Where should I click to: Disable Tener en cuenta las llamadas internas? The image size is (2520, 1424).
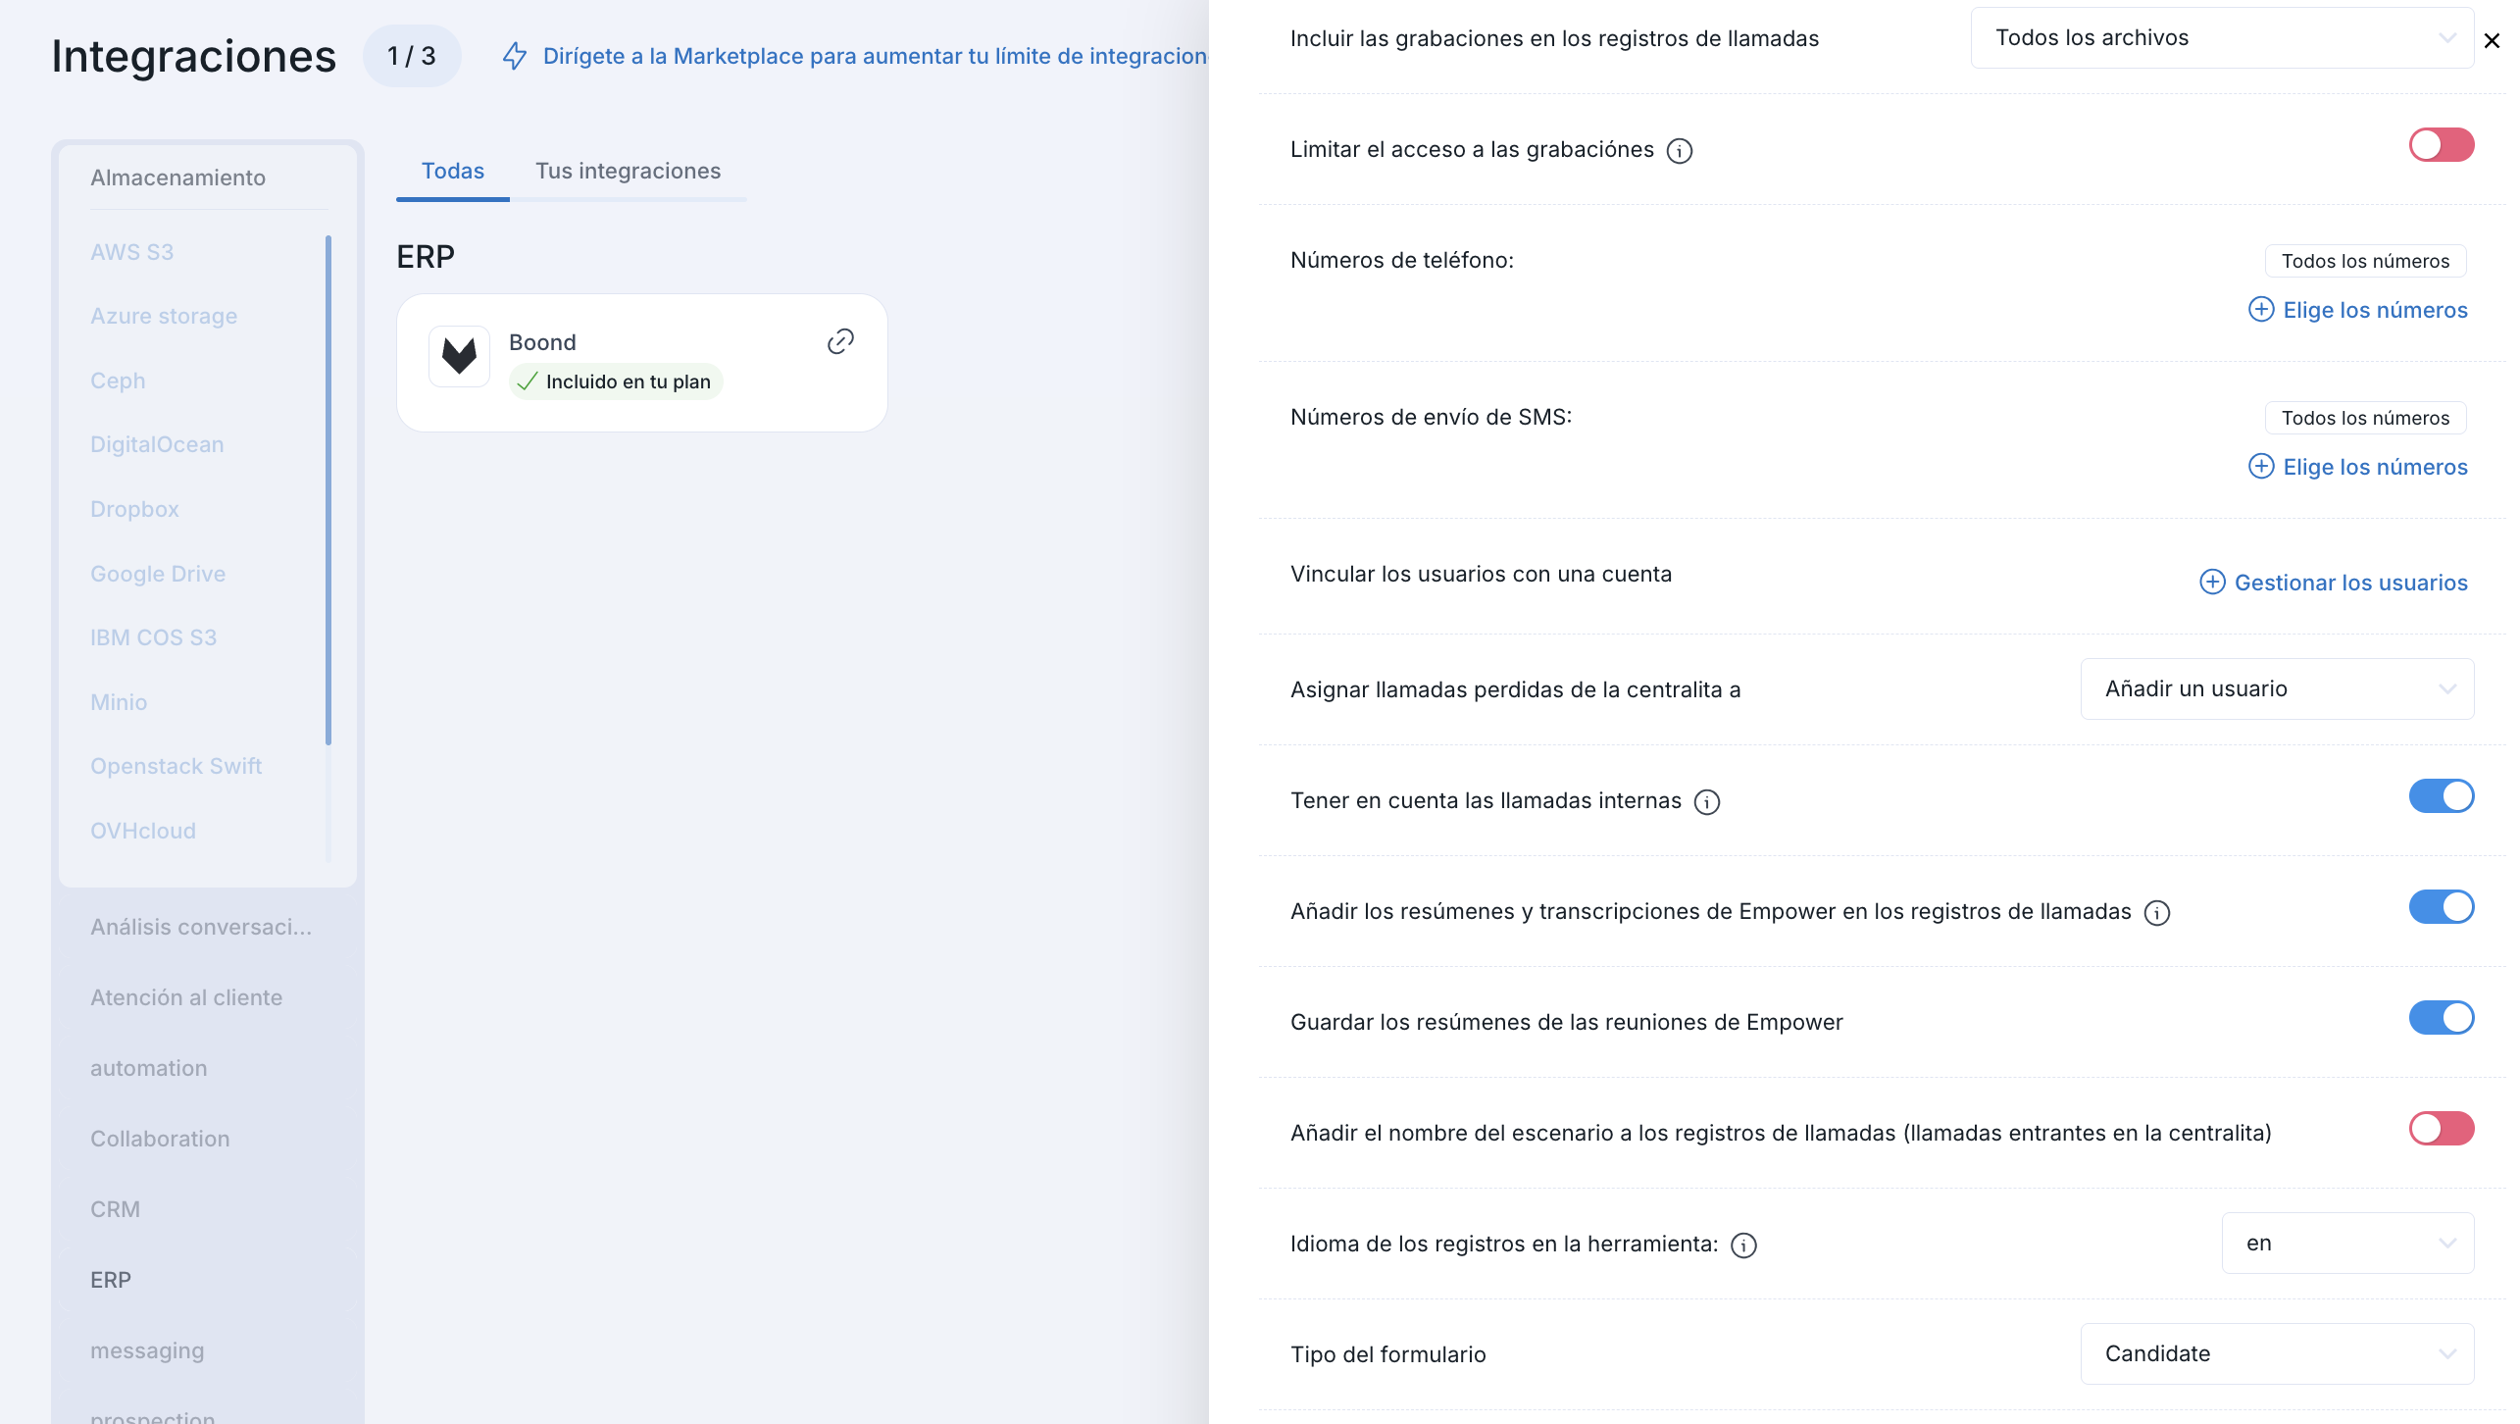[2441, 796]
